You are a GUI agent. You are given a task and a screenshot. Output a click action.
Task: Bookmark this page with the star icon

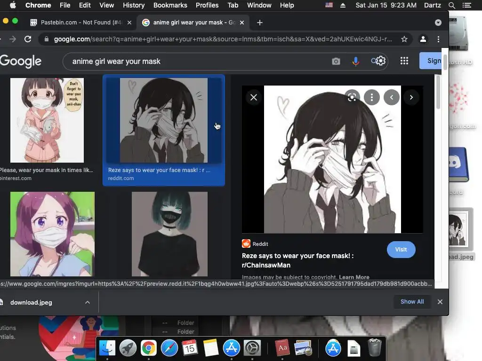(404, 39)
